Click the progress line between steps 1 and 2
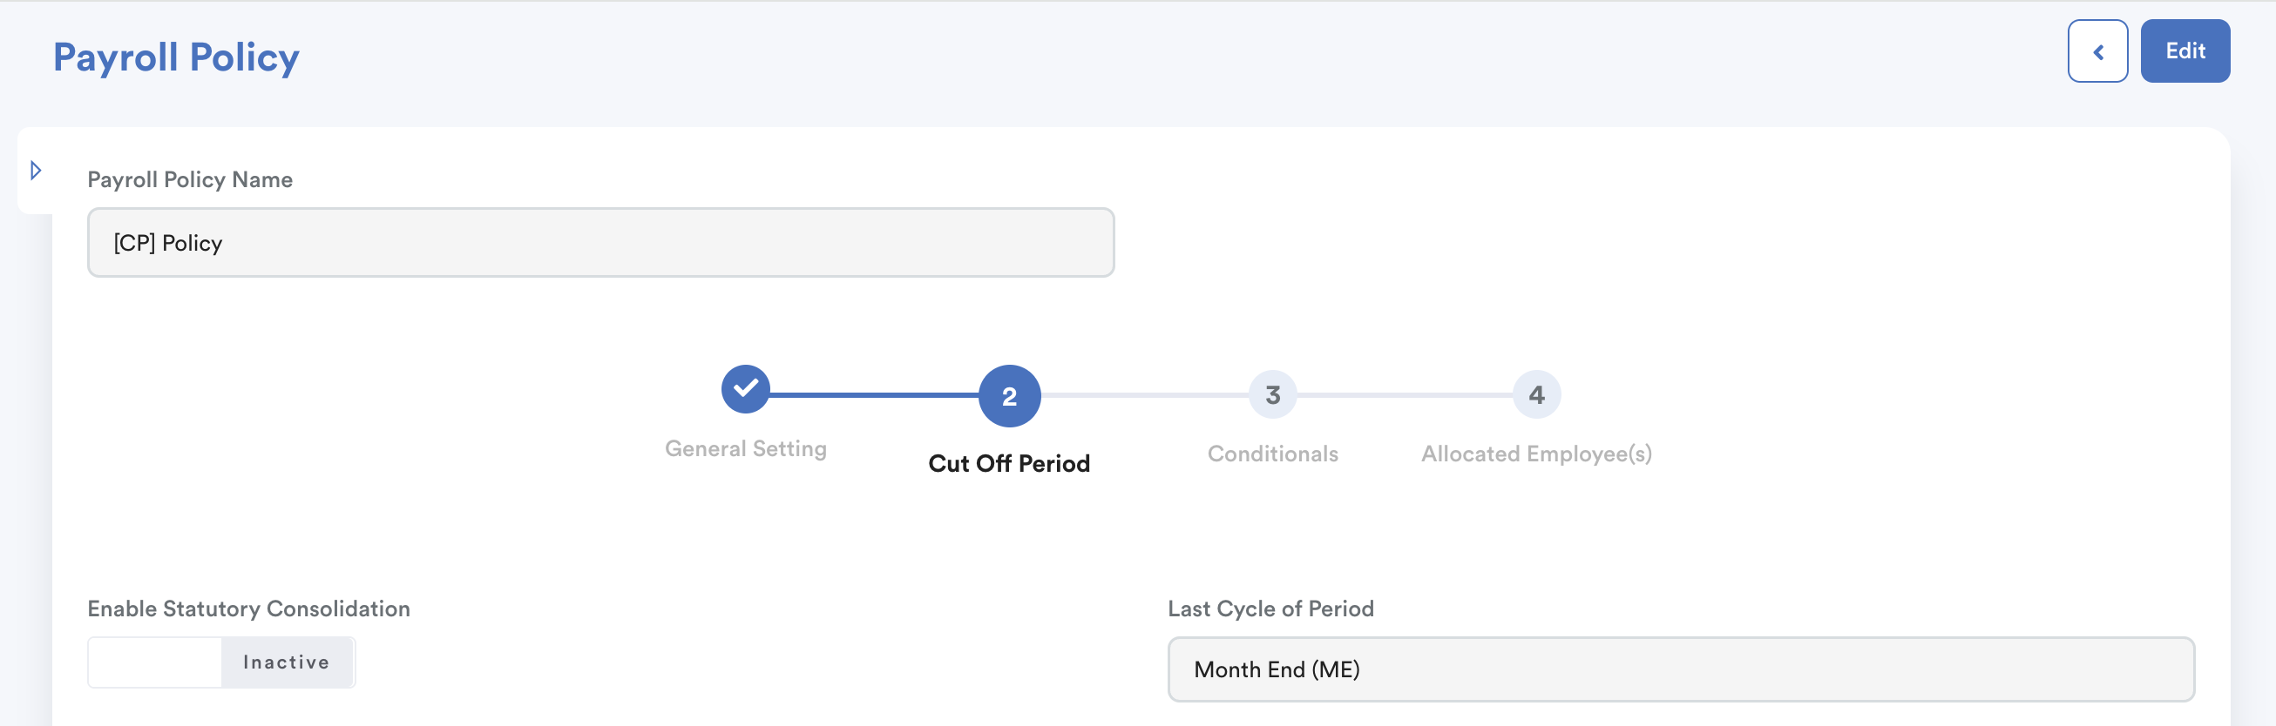 [873, 395]
